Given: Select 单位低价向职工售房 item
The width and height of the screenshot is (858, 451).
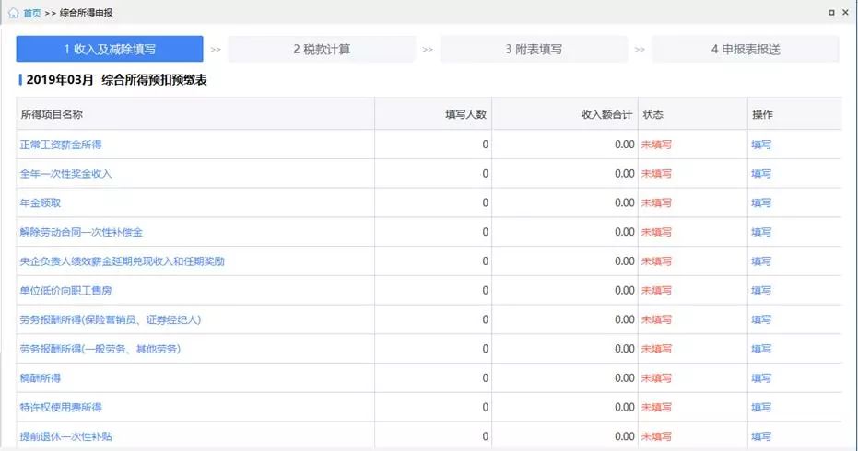Looking at the screenshot, I should coord(66,291).
